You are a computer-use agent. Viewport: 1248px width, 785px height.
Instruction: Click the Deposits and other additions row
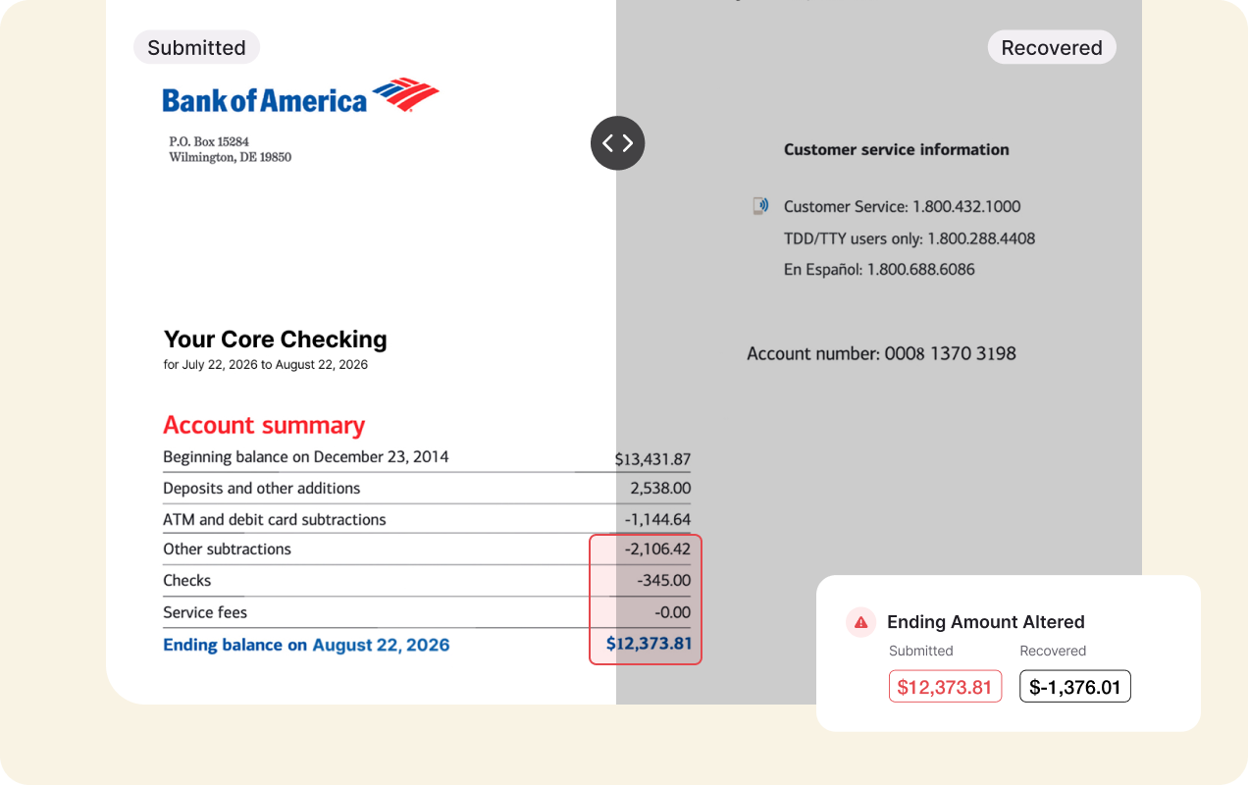click(x=427, y=488)
